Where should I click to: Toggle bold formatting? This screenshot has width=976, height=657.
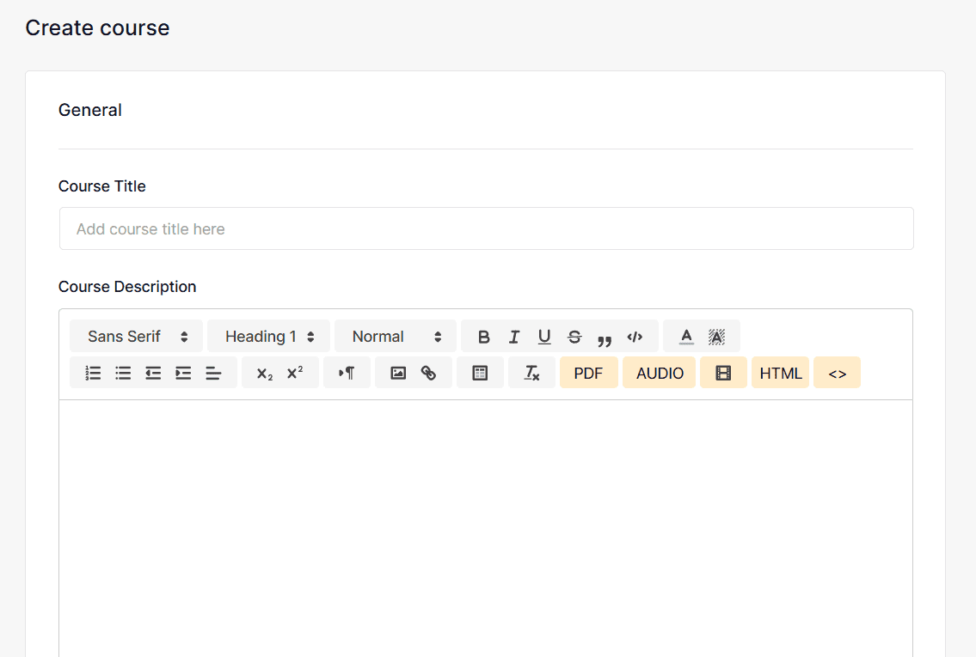pos(484,336)
